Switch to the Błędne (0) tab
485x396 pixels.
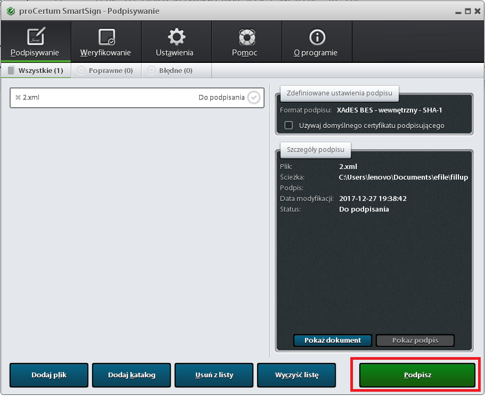coord(176,70)
